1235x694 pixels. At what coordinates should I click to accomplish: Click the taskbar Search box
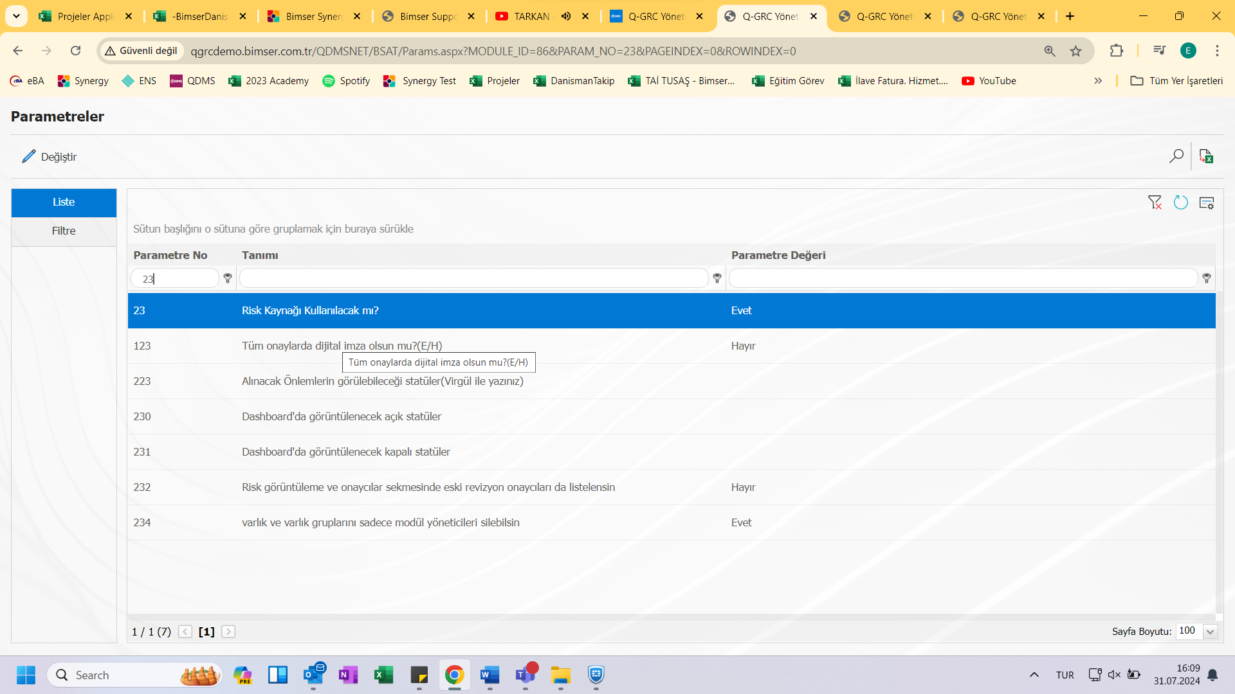(135, 675)
